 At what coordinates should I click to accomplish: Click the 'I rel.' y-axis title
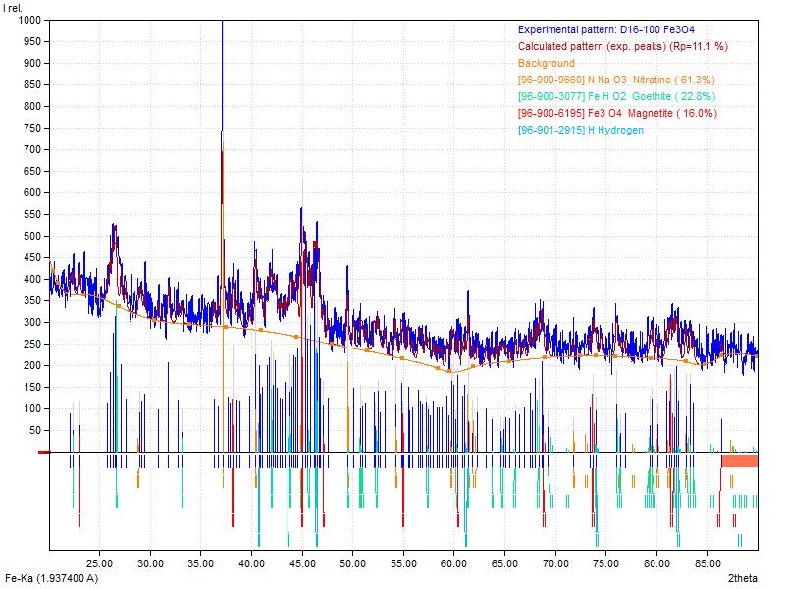point(13,8)
